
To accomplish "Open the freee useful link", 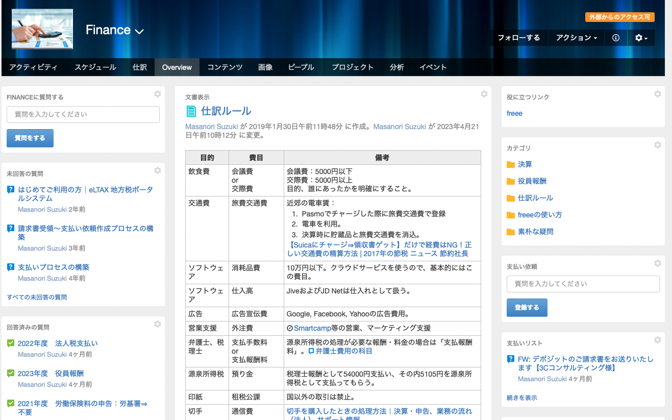I will tap(514, 113).
